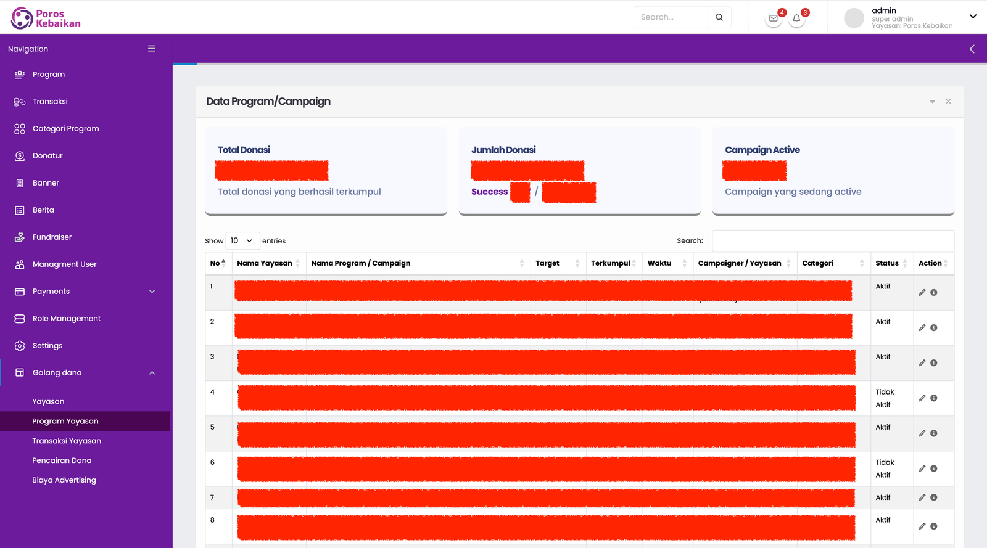The width and height of the screenshot is (987, 548).
Task: Click the info icon in row 1
Action: click(x=934, y=293)
